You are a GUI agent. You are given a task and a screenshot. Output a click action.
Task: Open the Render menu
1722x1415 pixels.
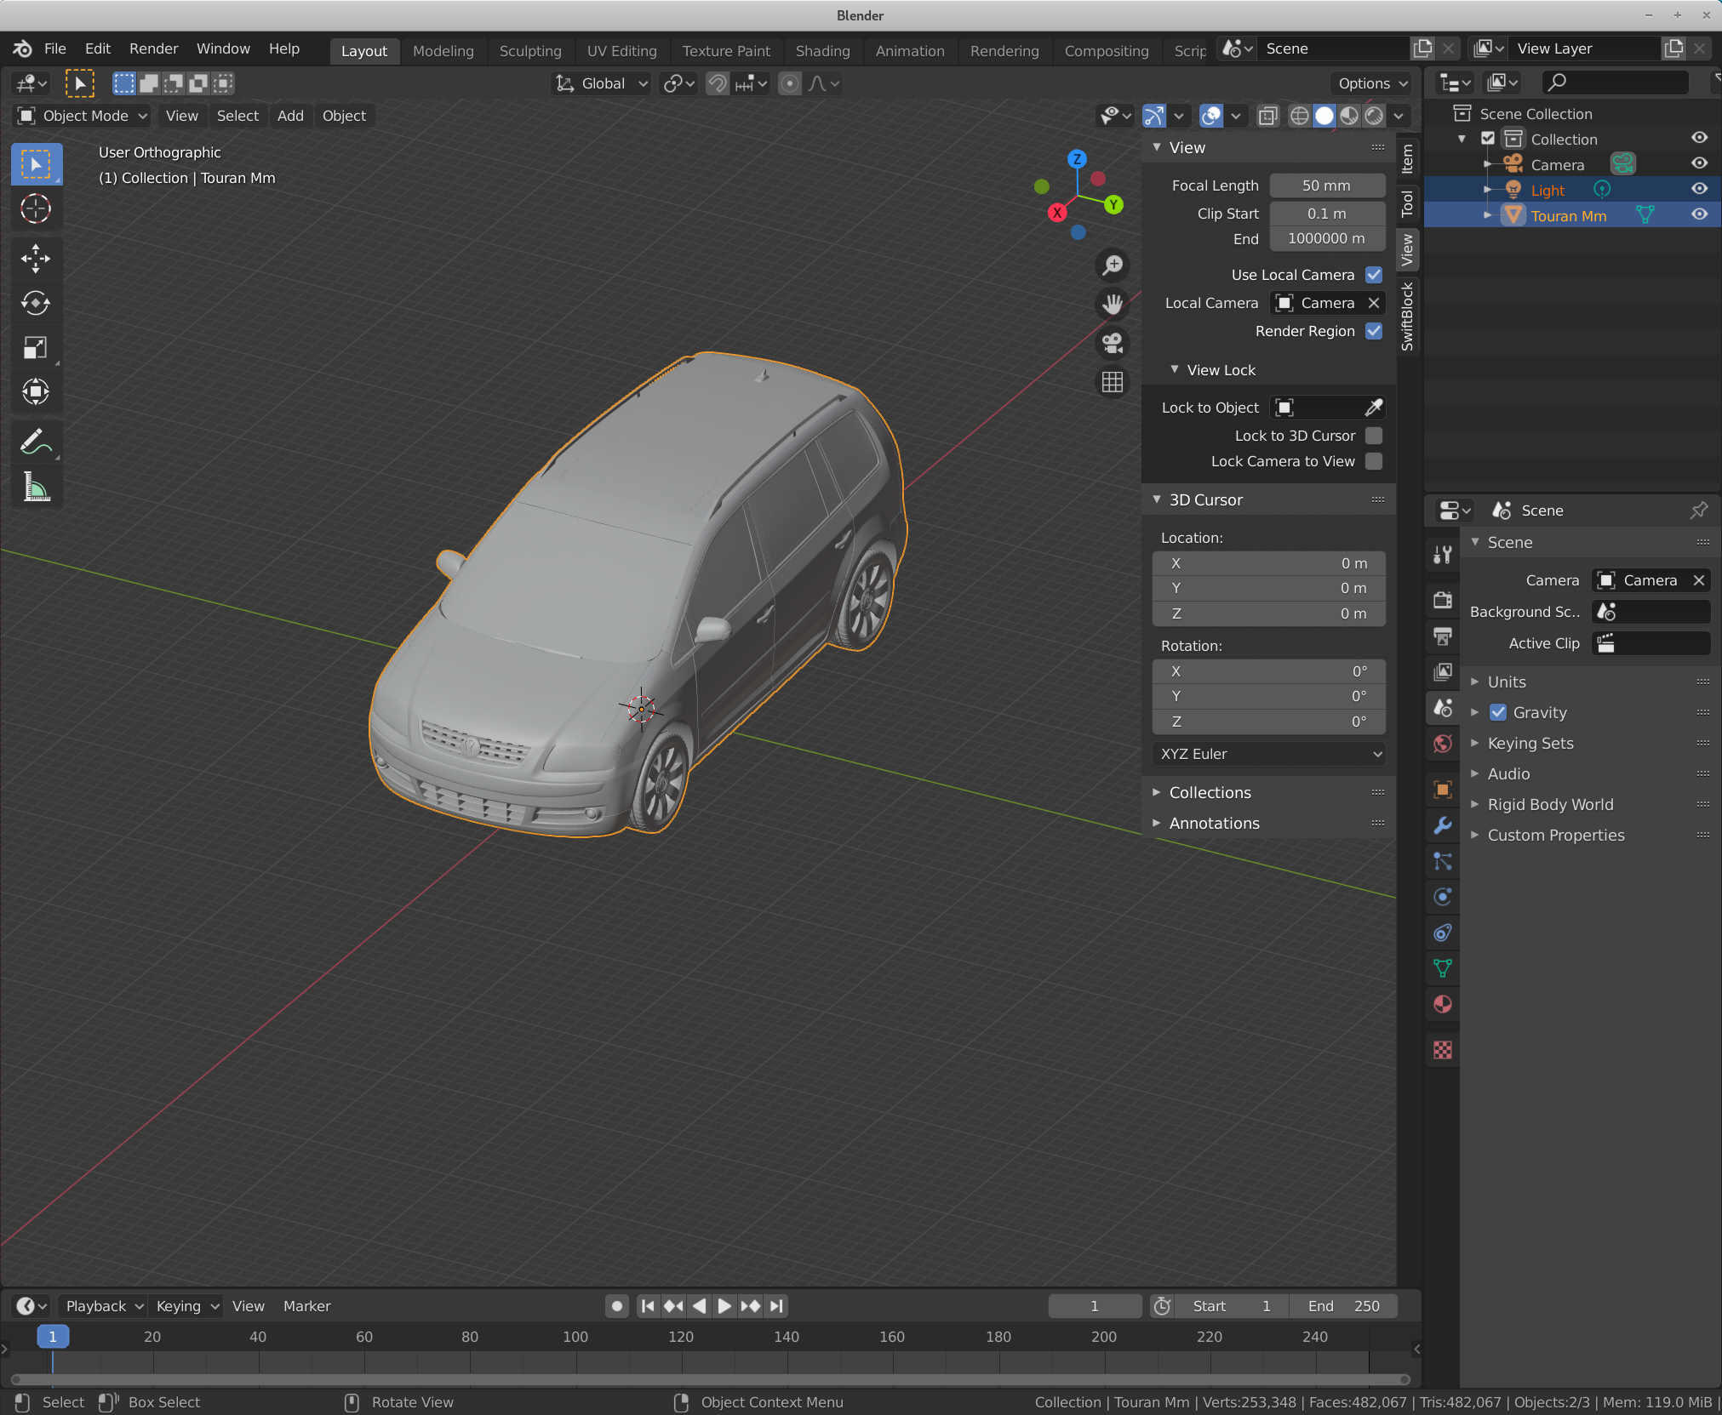(153, 48)
